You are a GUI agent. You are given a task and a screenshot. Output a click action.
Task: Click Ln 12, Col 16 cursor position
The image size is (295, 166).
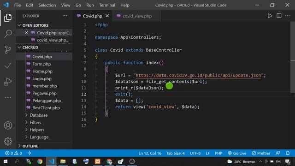point(150,153)
